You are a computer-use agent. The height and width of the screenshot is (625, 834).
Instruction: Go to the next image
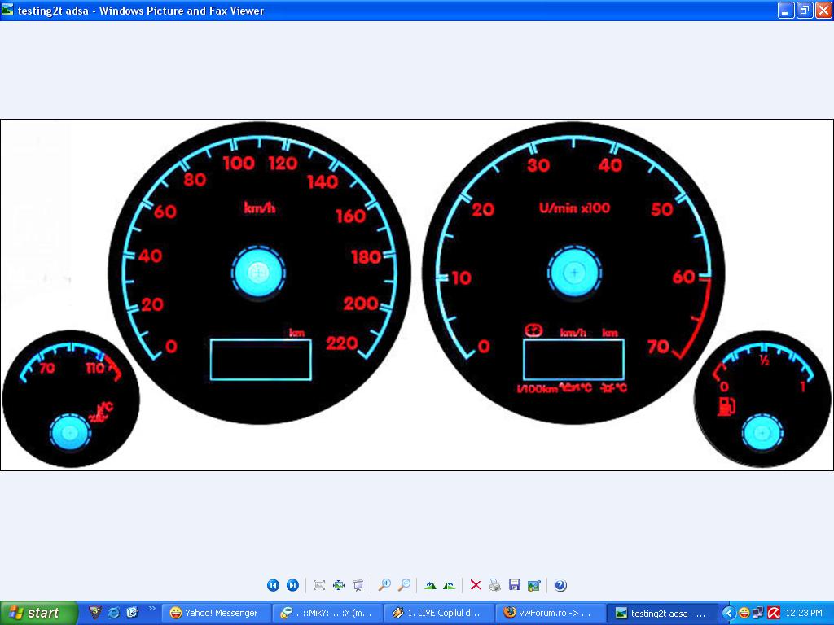(x=292, y=585)
